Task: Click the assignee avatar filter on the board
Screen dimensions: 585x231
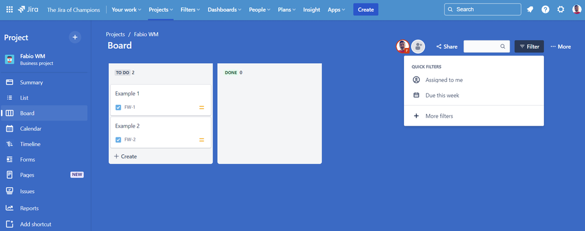Action: (403, 47)
